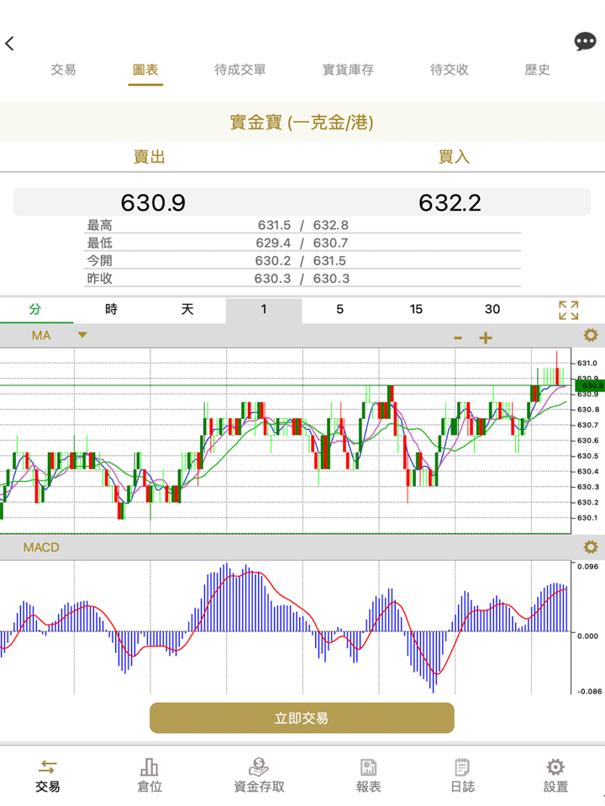Switch to 實貨庫存 inventory tab
The image size is (605, 806).
click(348, 71)
